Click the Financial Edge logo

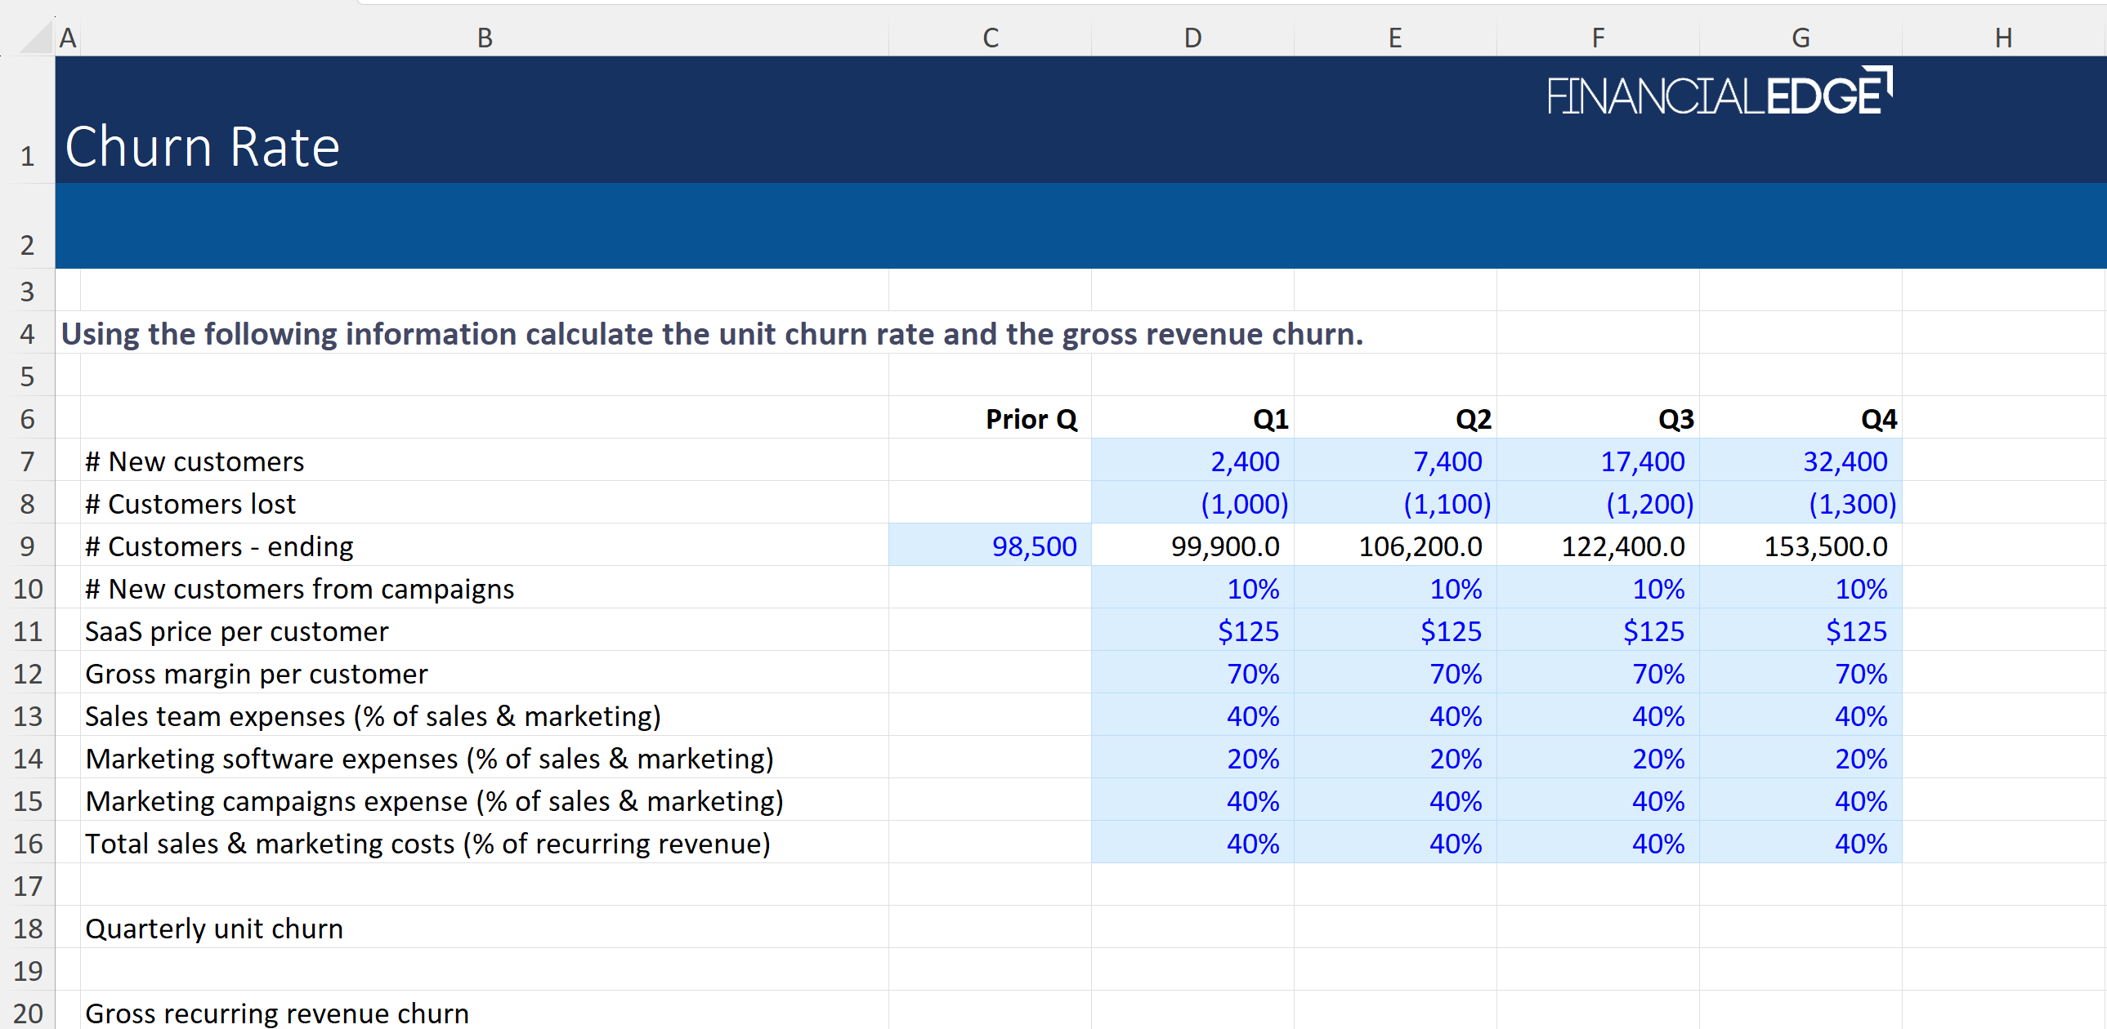click(1720, 91)
